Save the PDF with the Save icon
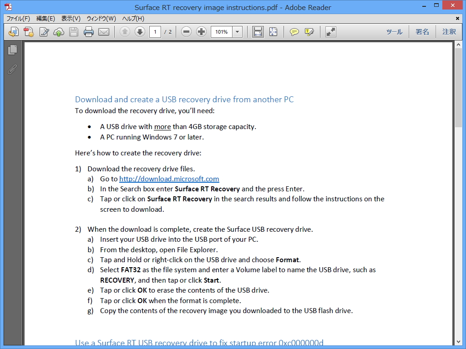Image resolution: width=466 pixels, height=349 pixels. [74, 32]
